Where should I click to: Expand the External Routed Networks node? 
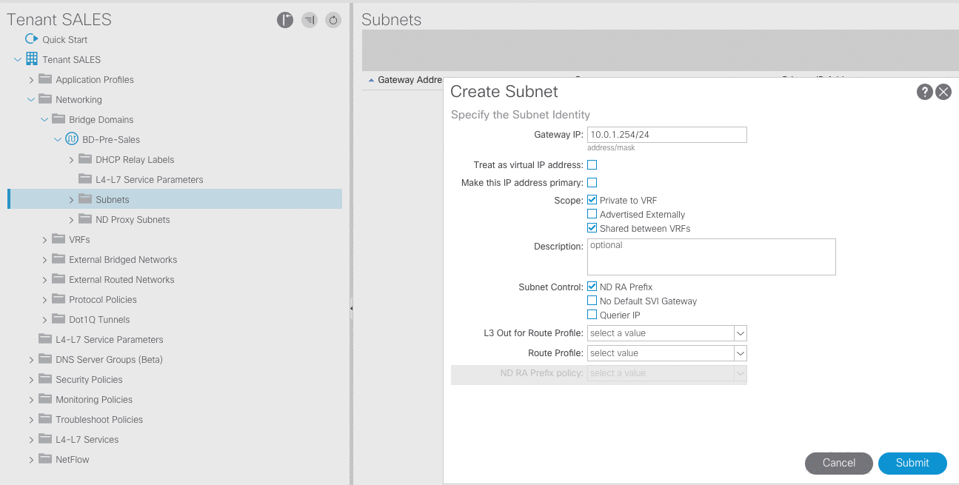pyautogui.click(x=44, y=280)
